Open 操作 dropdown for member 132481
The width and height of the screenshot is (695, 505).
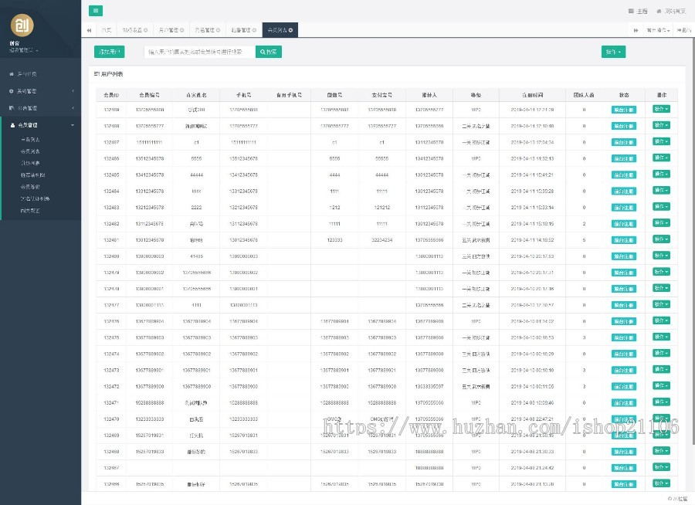661,239
